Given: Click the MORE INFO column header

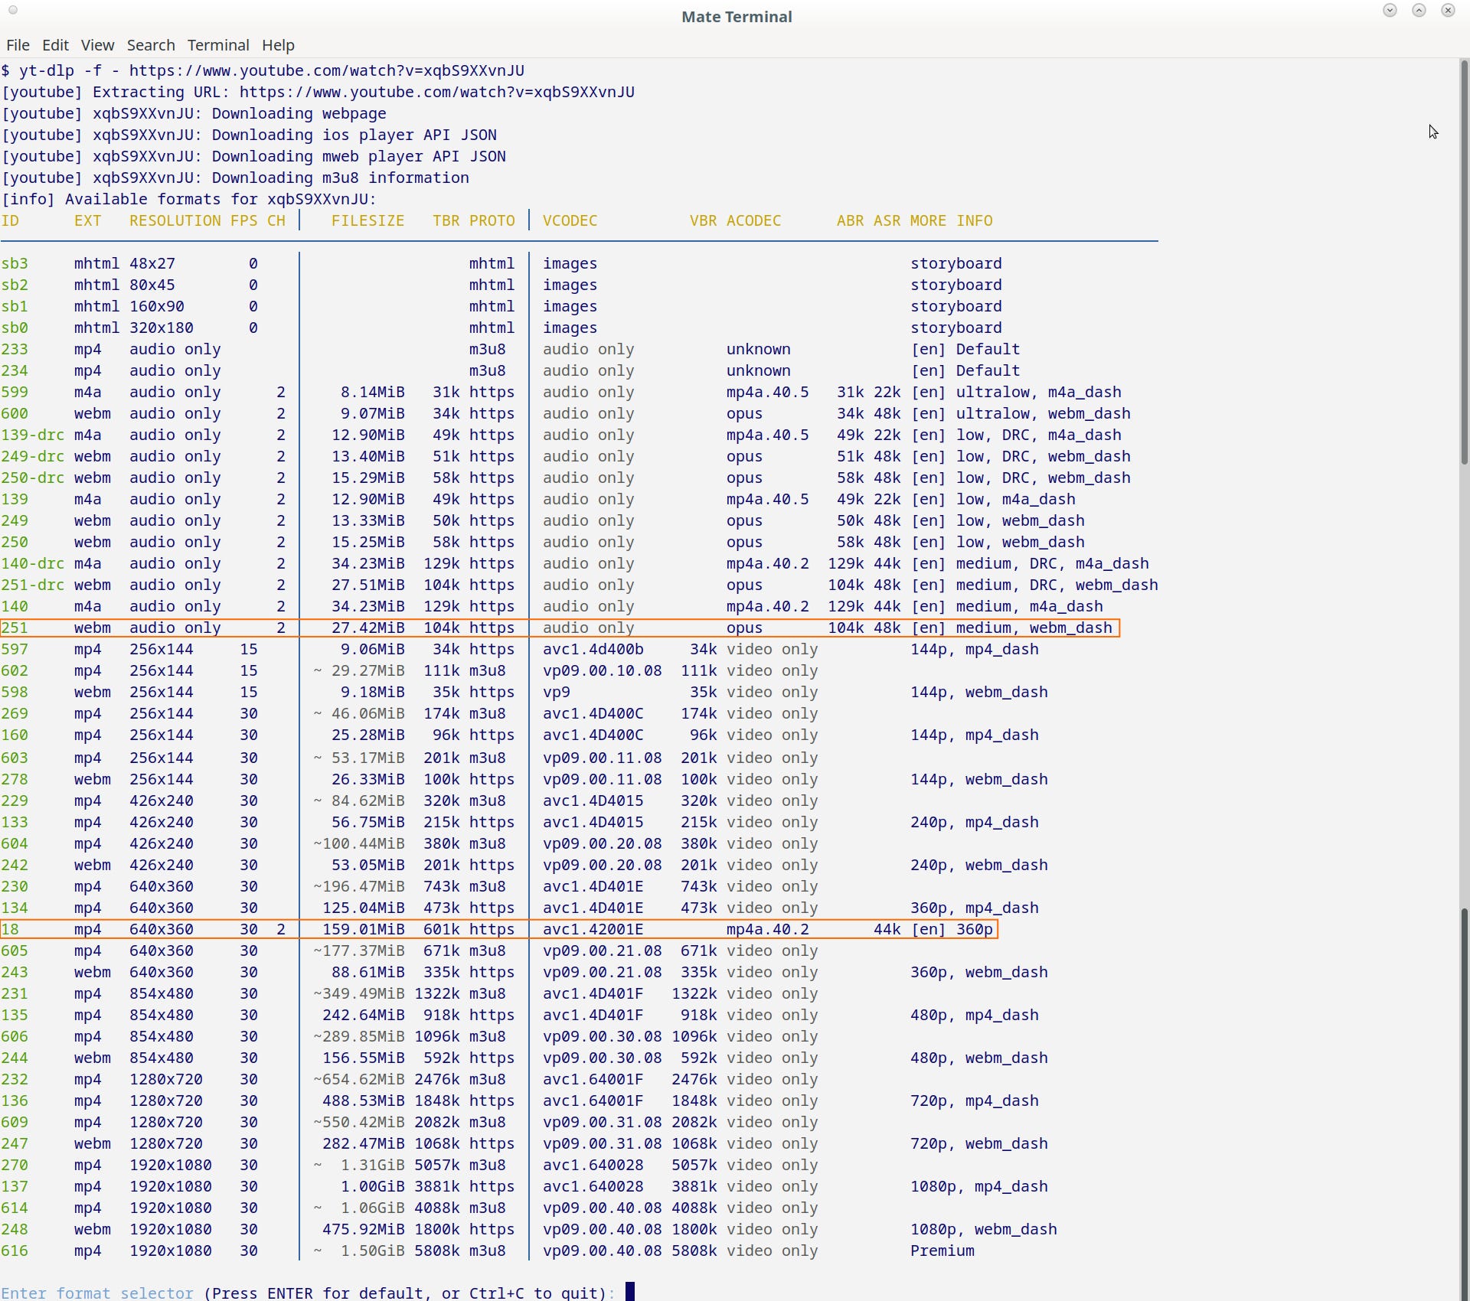Looking at the screenshot, I should 952,220.
